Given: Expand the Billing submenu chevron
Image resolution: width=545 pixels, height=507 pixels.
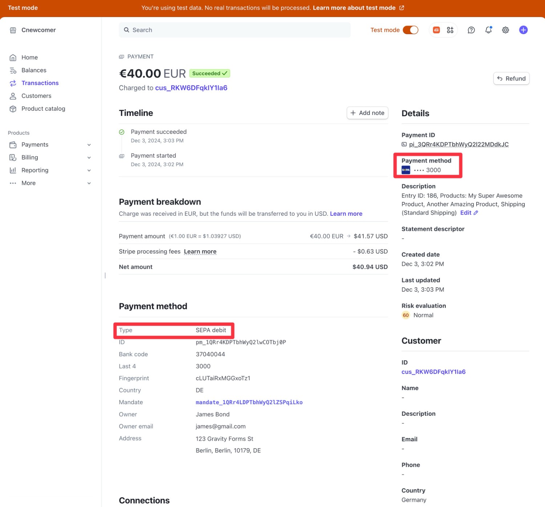Looking at the screenshot, I should point(89,158).
